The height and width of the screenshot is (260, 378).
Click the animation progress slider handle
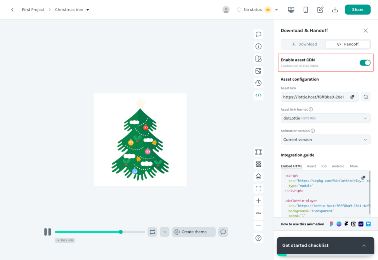tap(121, 232)
